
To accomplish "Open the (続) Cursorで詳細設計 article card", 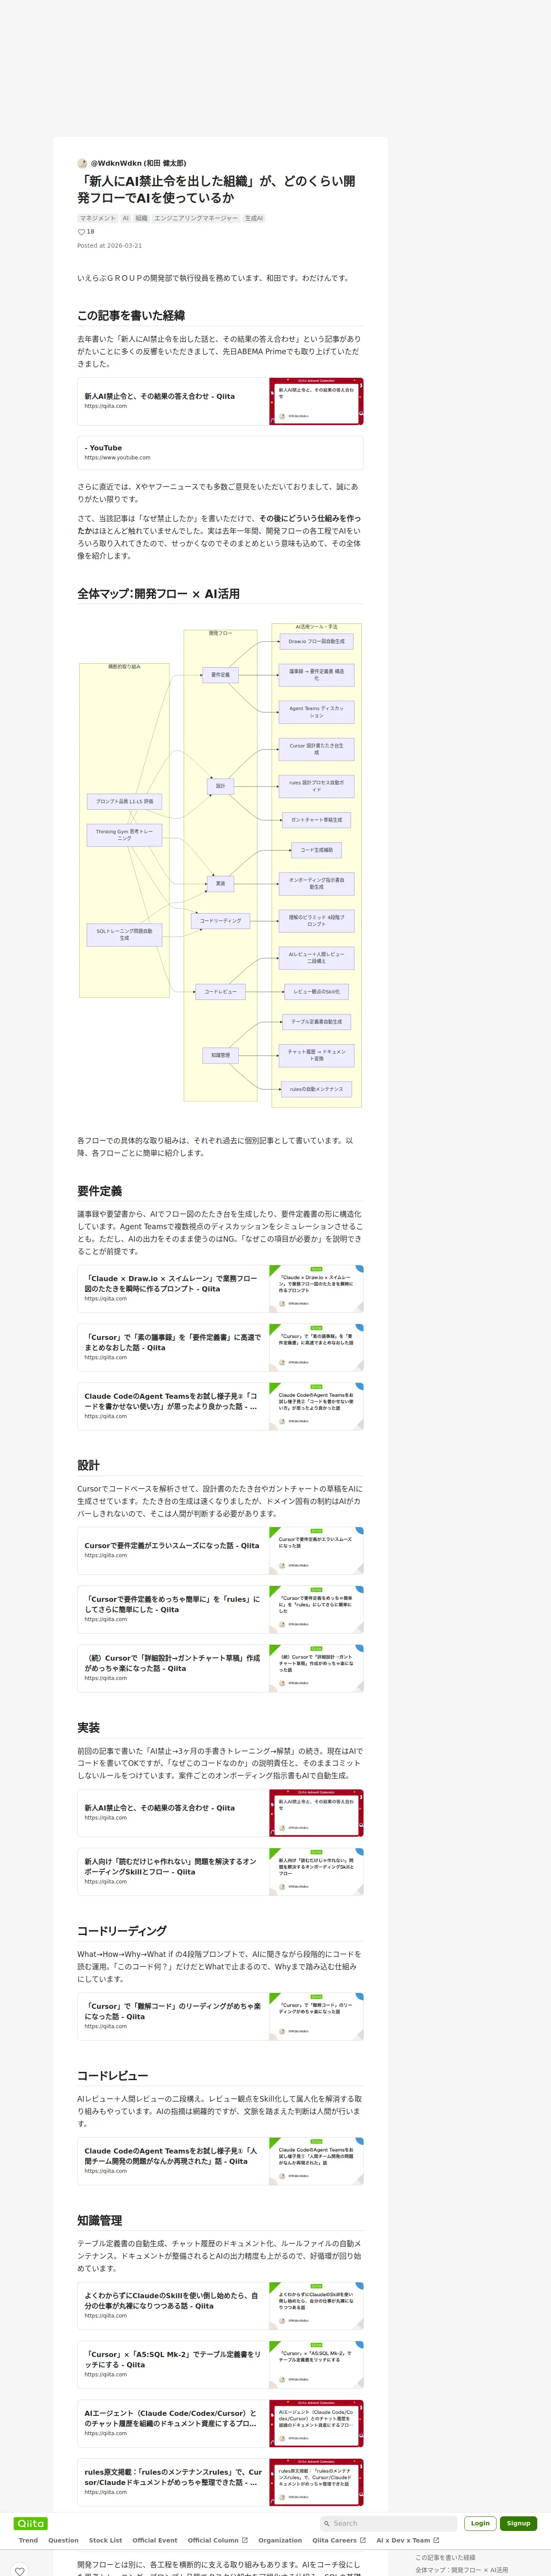I will 220,1669.
